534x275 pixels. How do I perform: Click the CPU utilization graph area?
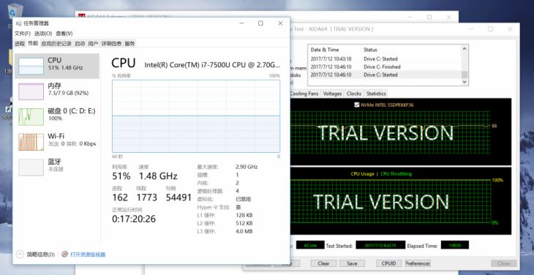(196, 116)
